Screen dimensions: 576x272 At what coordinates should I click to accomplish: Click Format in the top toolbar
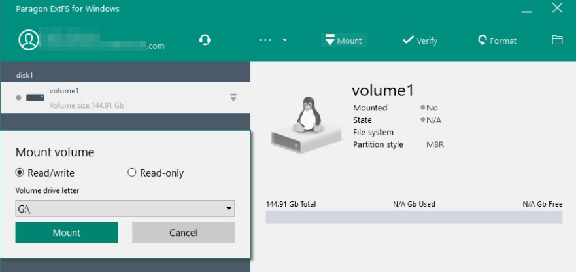click(497, 41)
